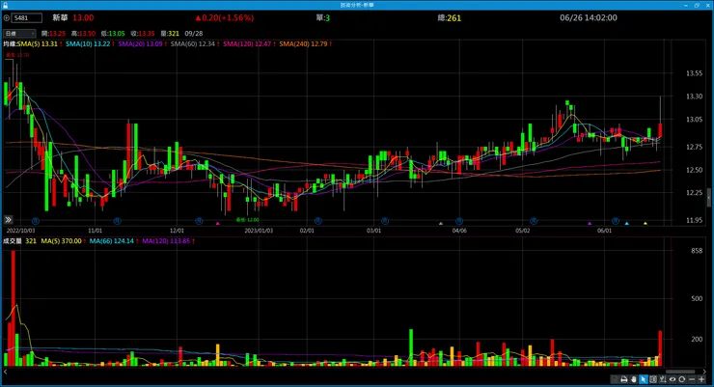This screenshot has width=714, height=387.
Task: Click the SMA(5) 13.31 indicator label
Action: point(40,43)
